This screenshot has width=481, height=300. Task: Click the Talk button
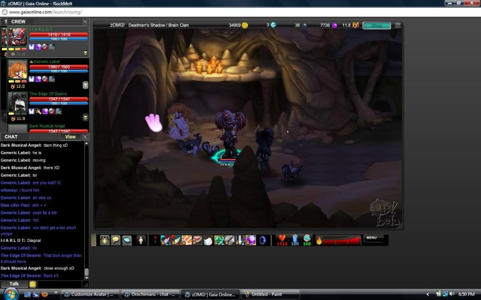tap(14, 284)
